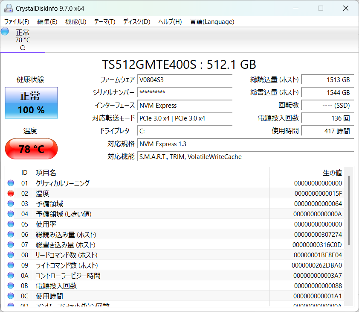Click the total host reads value 1513 GB
The height and width of the screenshot is (312, 359).
click(327, 80)
